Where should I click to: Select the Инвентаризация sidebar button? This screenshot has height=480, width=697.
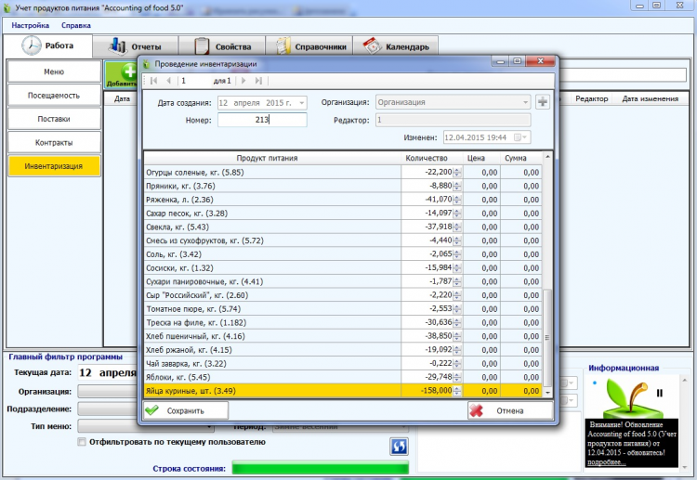(x=54, y=166)
